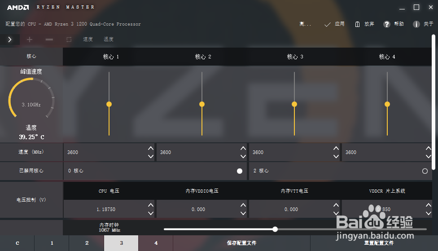The height and width of the screenshot is (251, 438).
Task: Decrease core 1 speed with down arrow
Action: click(151, 157)
